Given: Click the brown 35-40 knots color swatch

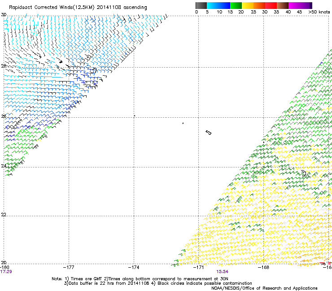Looking at the screenshot, I should [x=283, y=5].
